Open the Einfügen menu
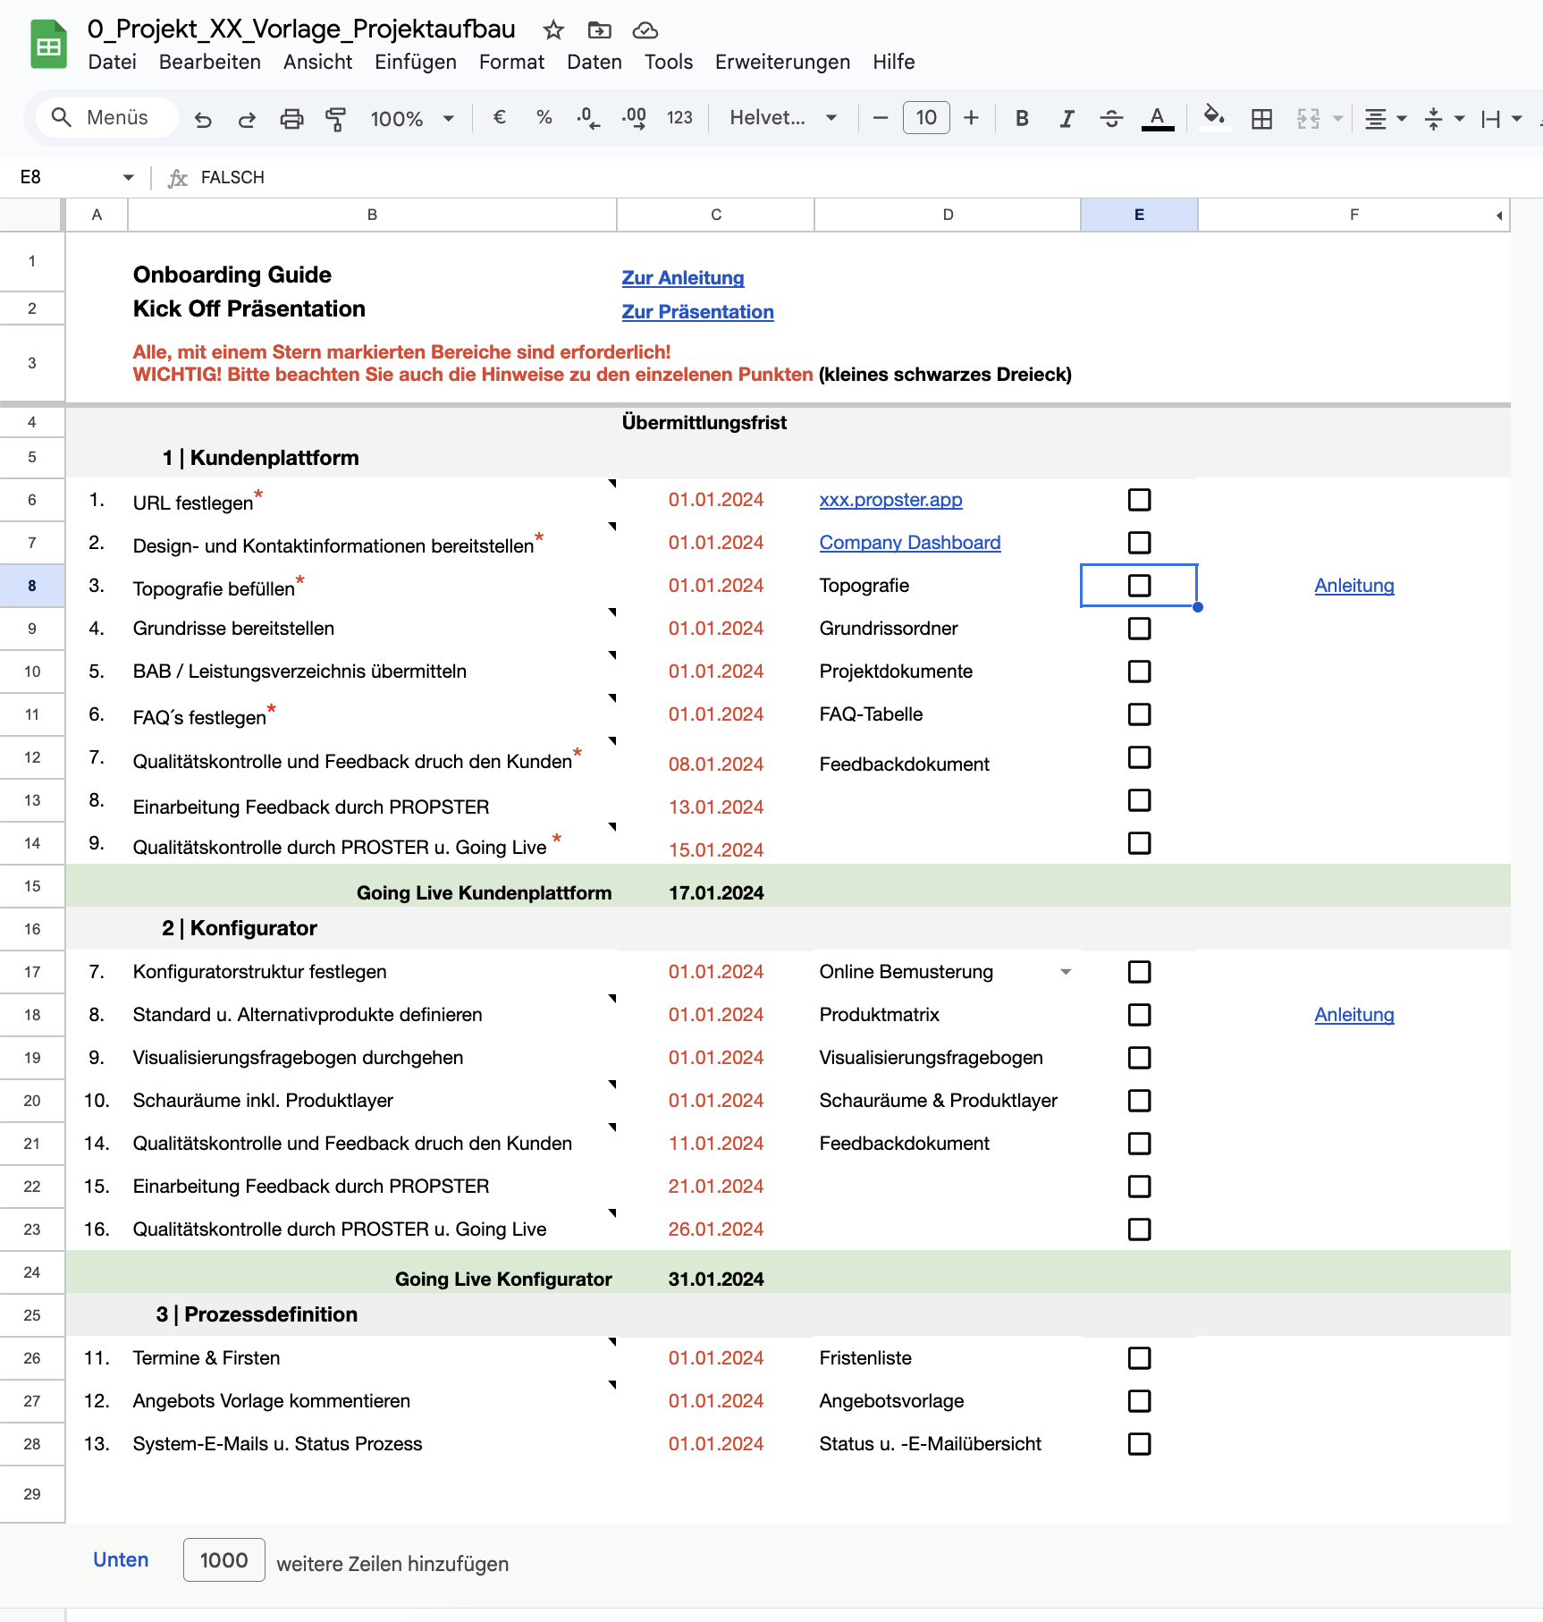The height and width of the screenshot is (1622, 1543). tap(415, 62)
